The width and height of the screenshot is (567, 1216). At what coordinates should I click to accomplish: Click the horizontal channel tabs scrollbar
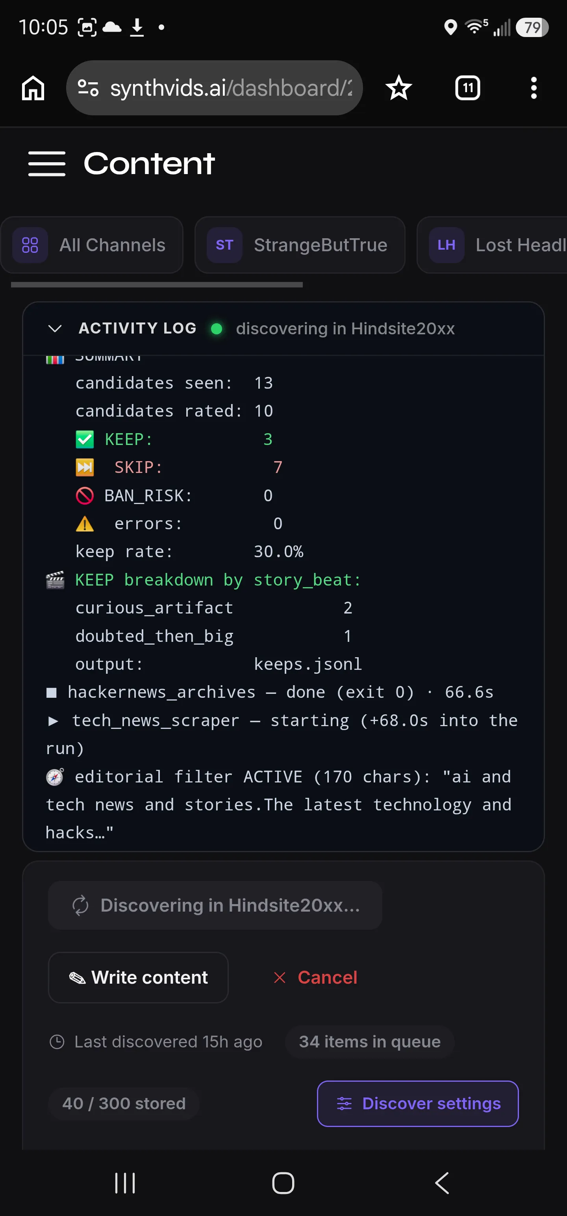tap(157, 285)
